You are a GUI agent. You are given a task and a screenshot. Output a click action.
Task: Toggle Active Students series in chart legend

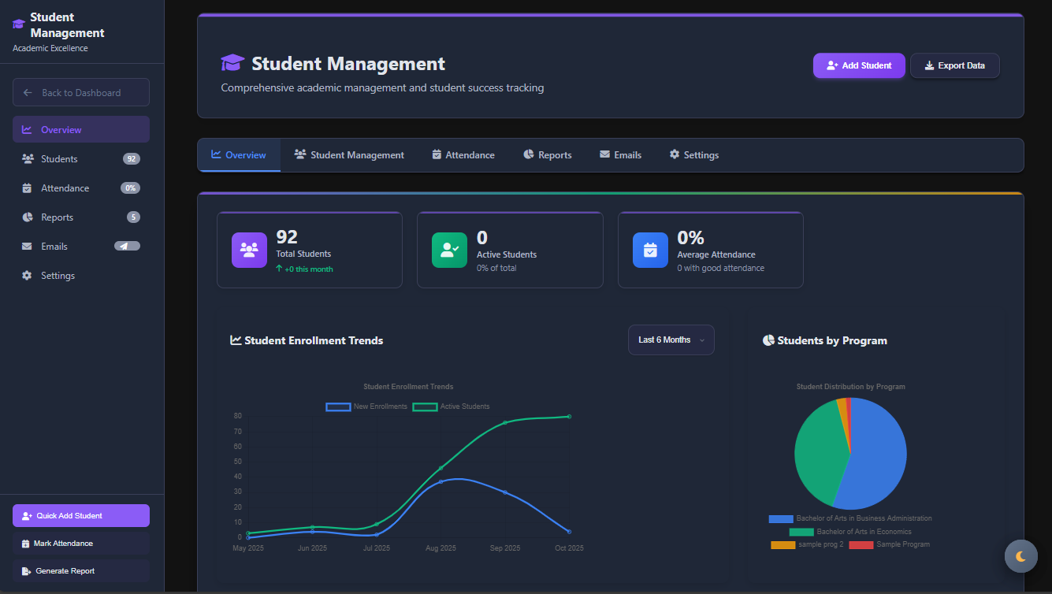pyautogui.click(x=426, y=407)
